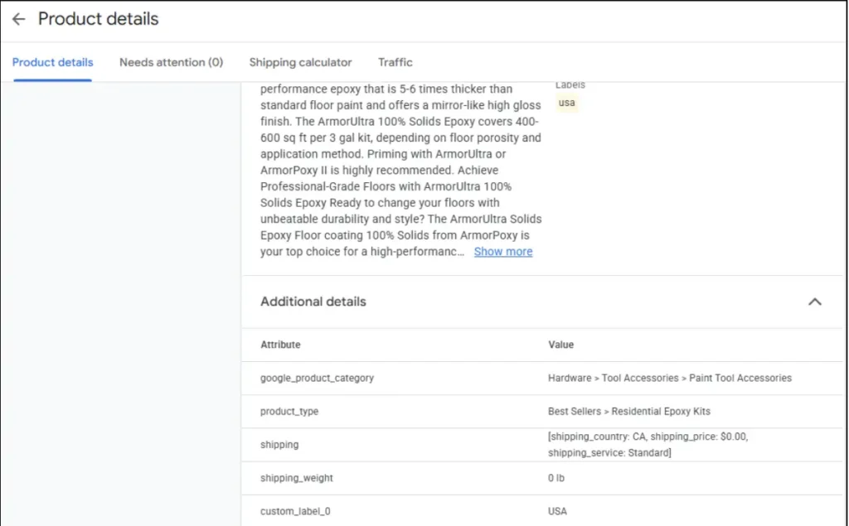Switch to the Product details tab

52,63
